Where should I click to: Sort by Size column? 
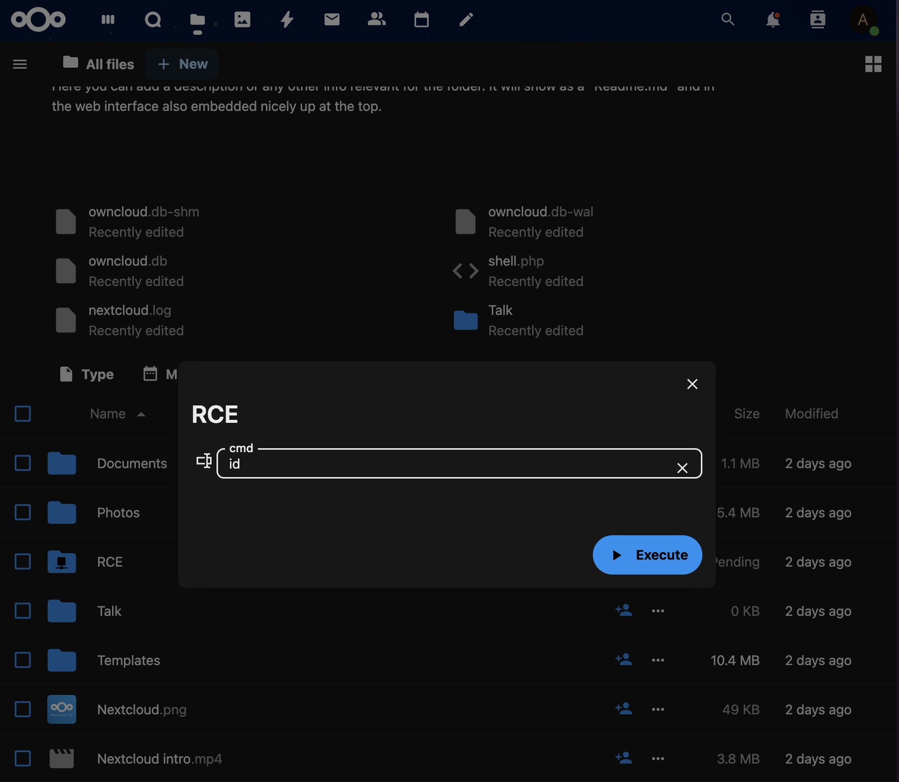click(x=747, y=414)
